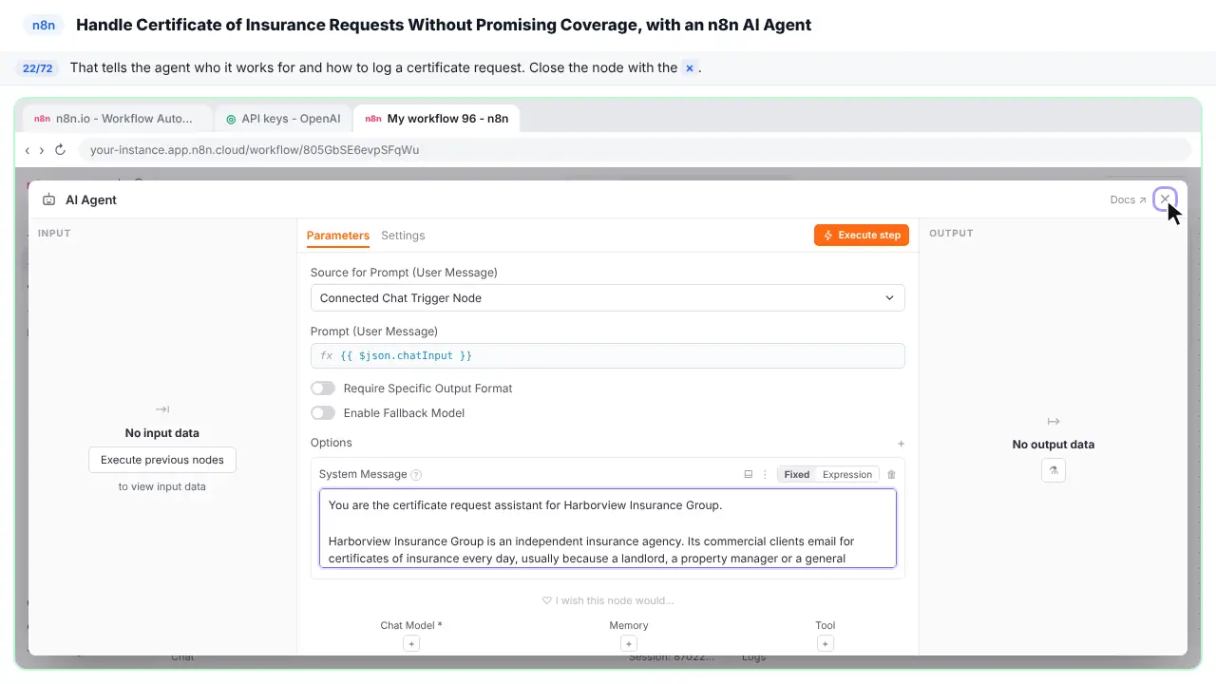Select Fixed mode for System Message
Viewport: 1216px width, 684px height.
(797, 475)
